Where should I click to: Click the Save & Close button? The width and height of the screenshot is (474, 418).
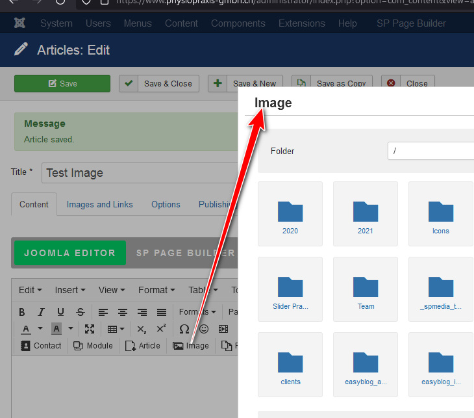(x=160, y=83)
